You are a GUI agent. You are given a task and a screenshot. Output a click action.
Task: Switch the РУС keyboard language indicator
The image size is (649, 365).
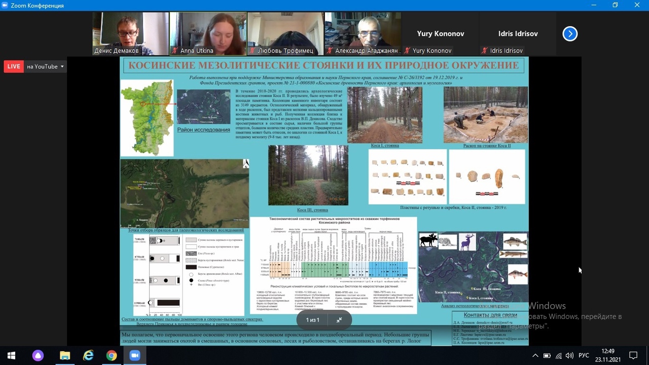[584, 355]
